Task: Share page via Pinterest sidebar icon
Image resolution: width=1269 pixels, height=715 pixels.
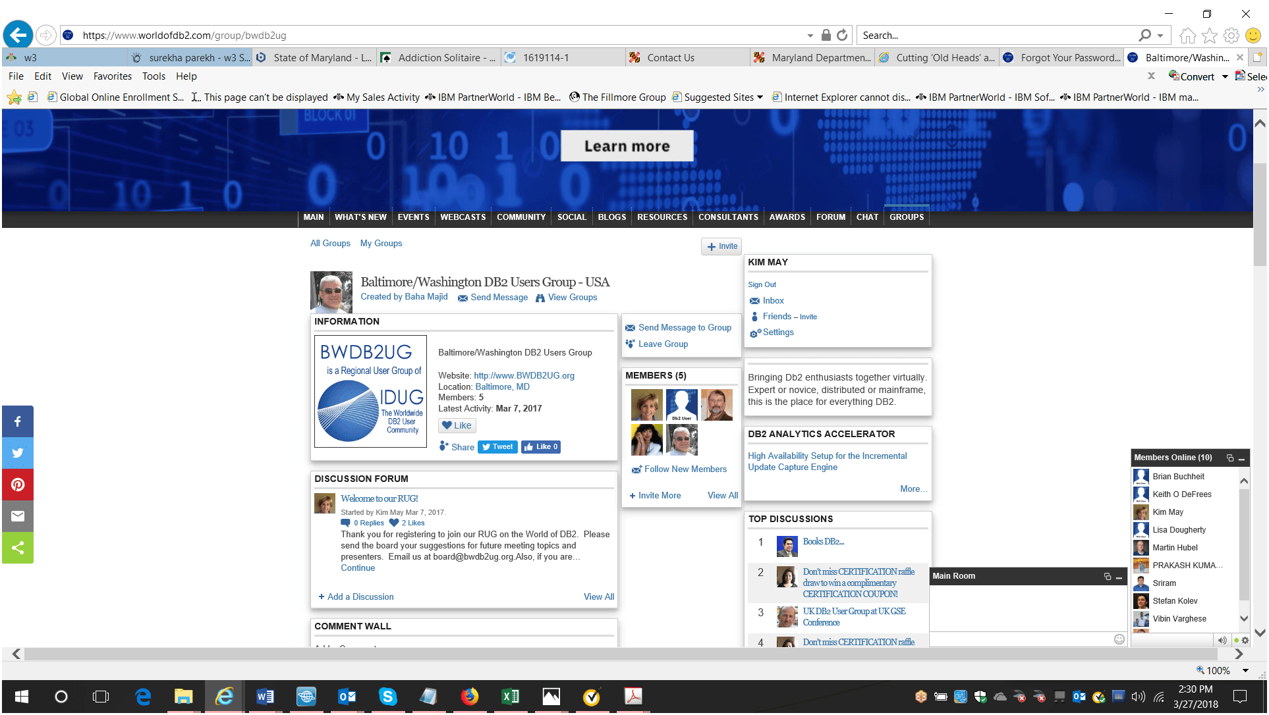Action: [18, 485]
